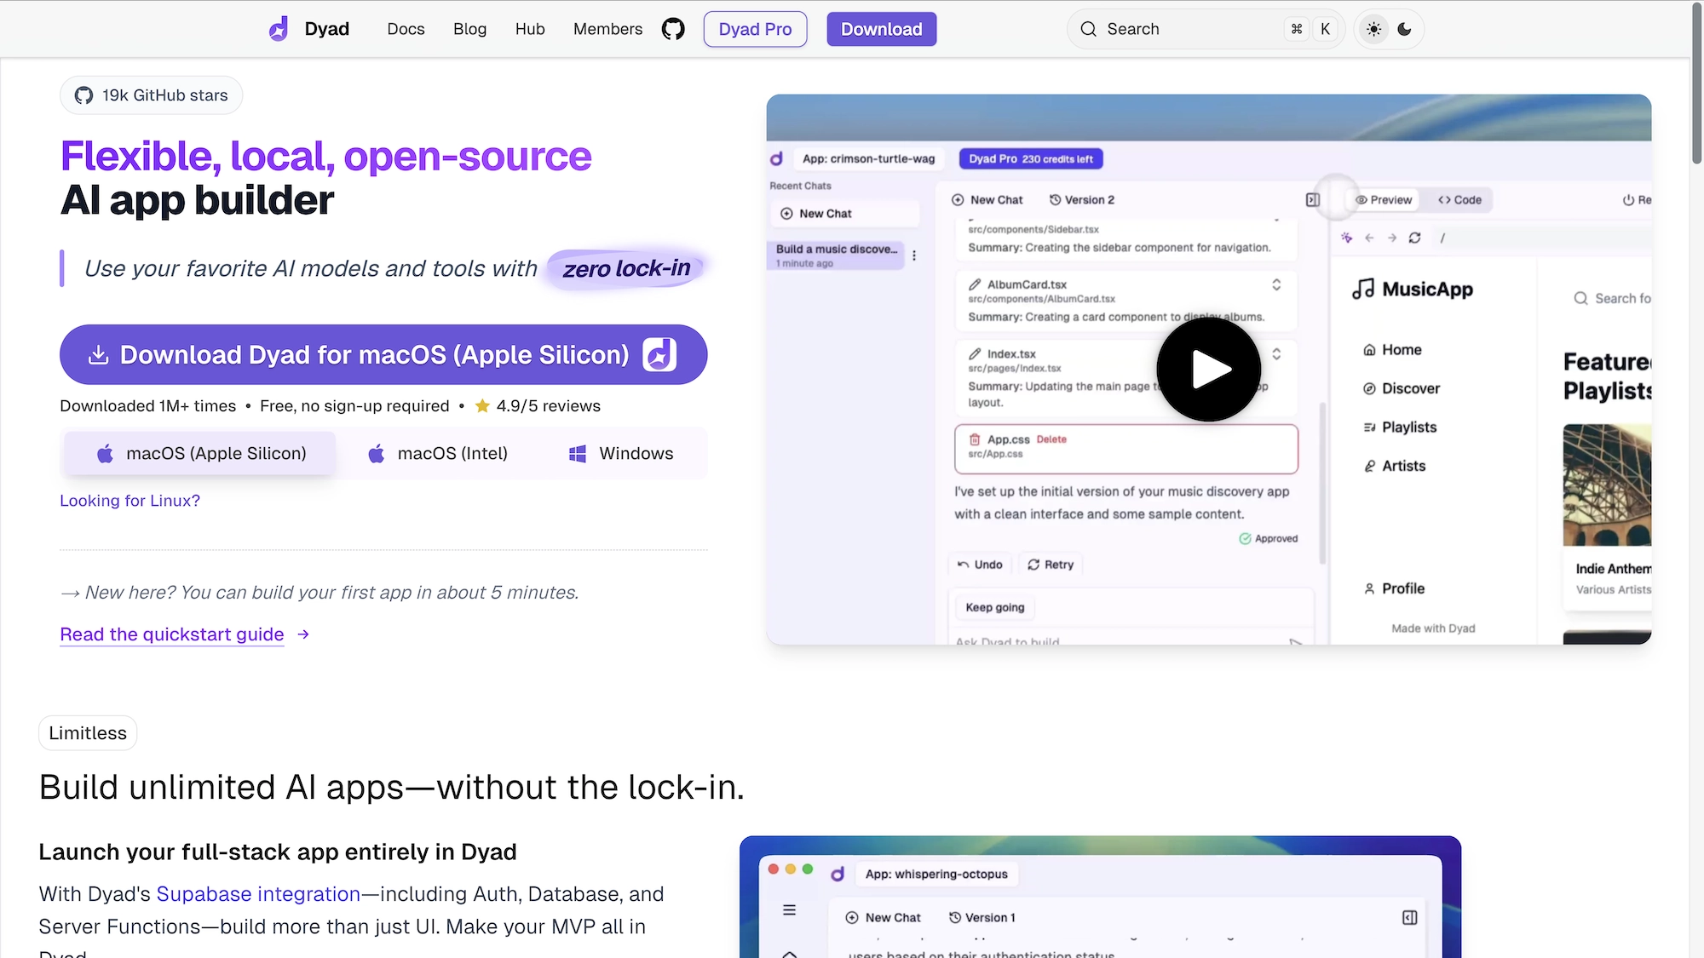Screen dimensions: 1704x958
Task: Select Windows download option
Action: [x=620, y=454]
